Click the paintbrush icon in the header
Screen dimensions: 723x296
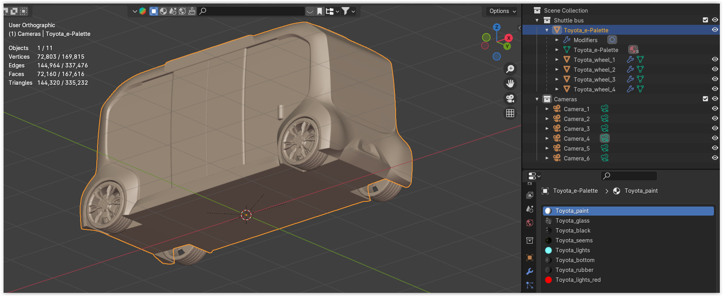coord(192,11)
